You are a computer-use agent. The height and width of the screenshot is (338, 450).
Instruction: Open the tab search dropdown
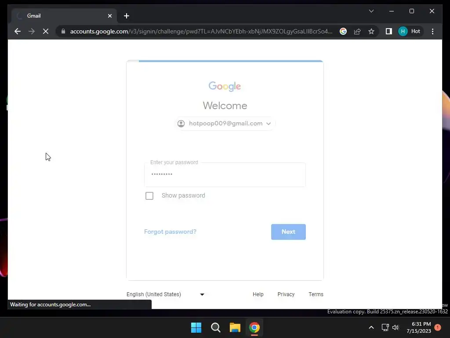click(x=371, y=11)
